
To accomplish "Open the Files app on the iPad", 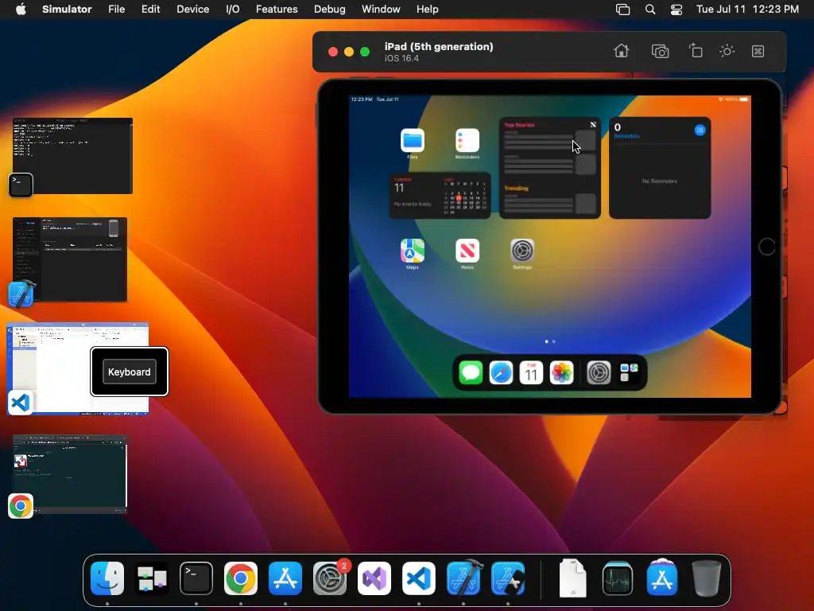I will click(x=413, y=141).
